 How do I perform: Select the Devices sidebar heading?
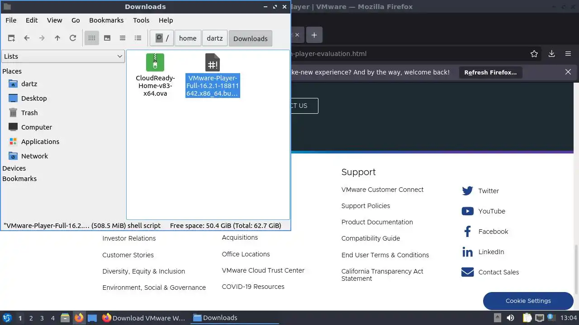[x=14, y=168]
